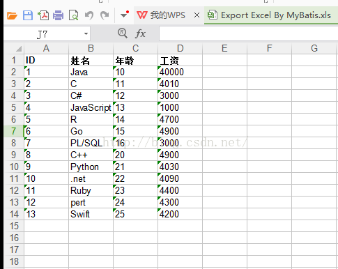This screenshot has width=338, height=269.
Task: Click into the formula bar input
Action: (x=248, y=34)
